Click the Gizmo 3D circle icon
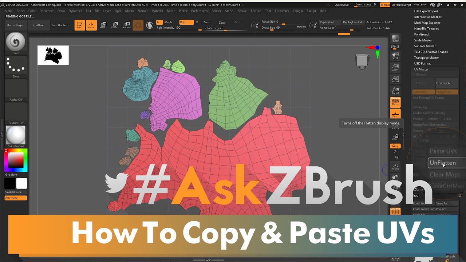Viewport: 466px width, 262px height. coord(138,25)
